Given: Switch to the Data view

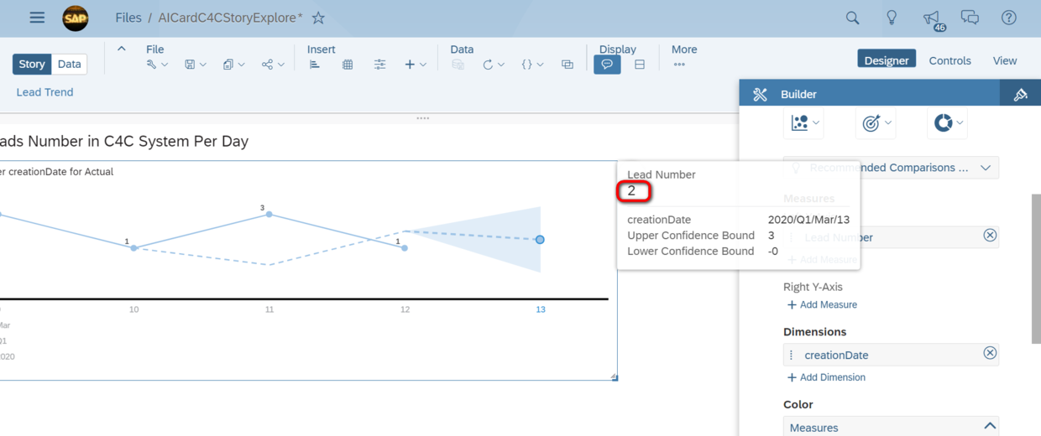Looking at the screenshot, I should pyautogui.click(x=70, y=64).
